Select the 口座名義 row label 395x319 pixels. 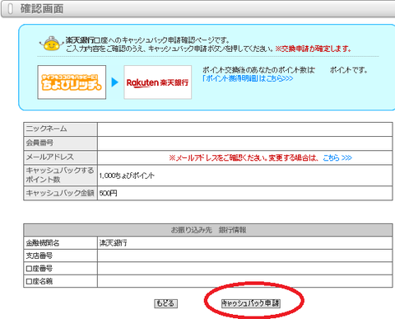coord(39,281)
